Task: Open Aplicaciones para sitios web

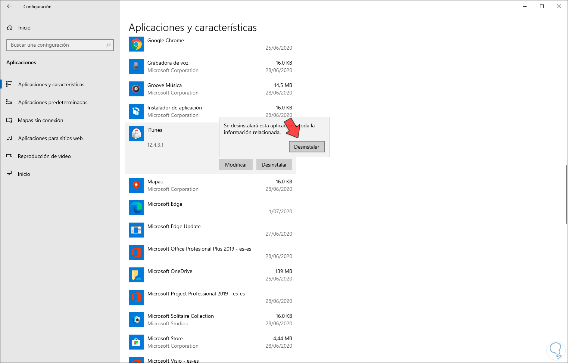Action: 60,138
